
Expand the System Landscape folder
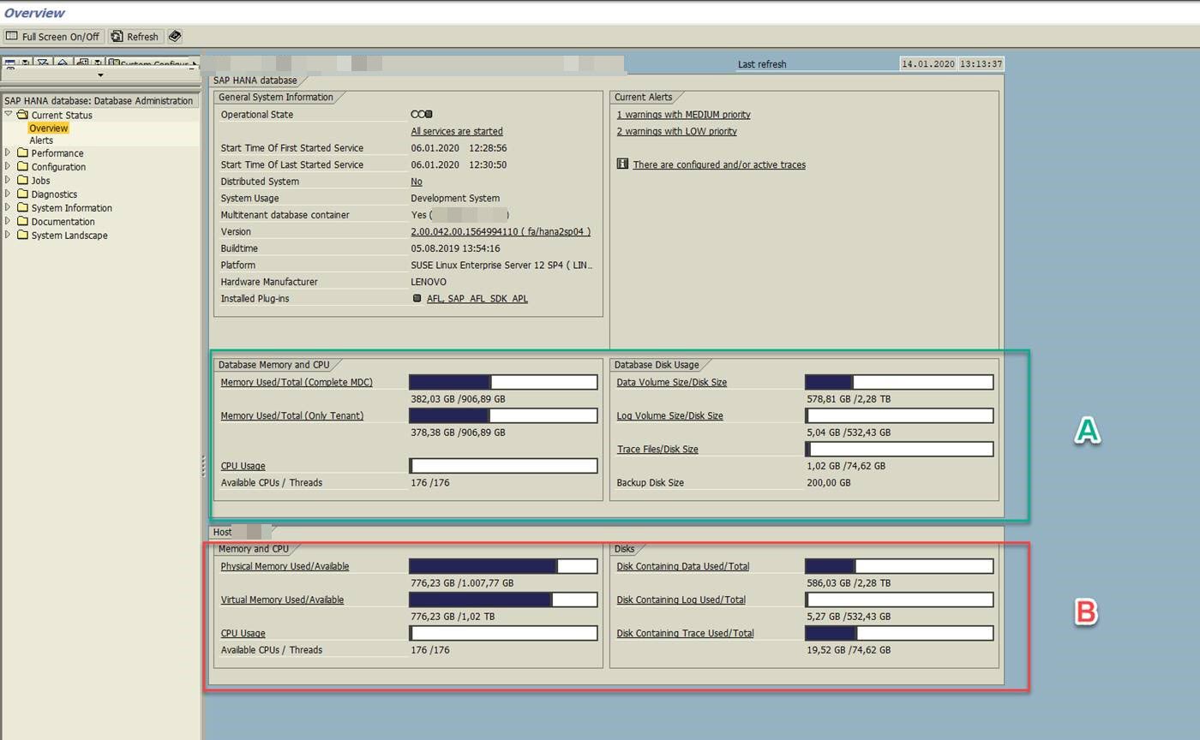9,235
